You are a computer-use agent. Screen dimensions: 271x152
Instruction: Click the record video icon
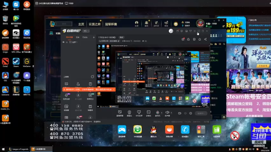pyautogui.click(x=180, y=113)
